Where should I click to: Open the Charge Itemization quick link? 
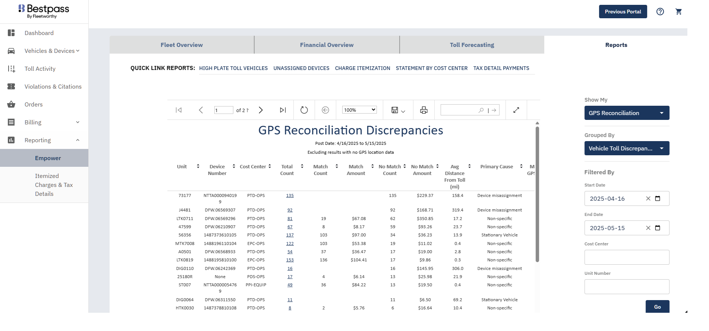tap(362, 68)
